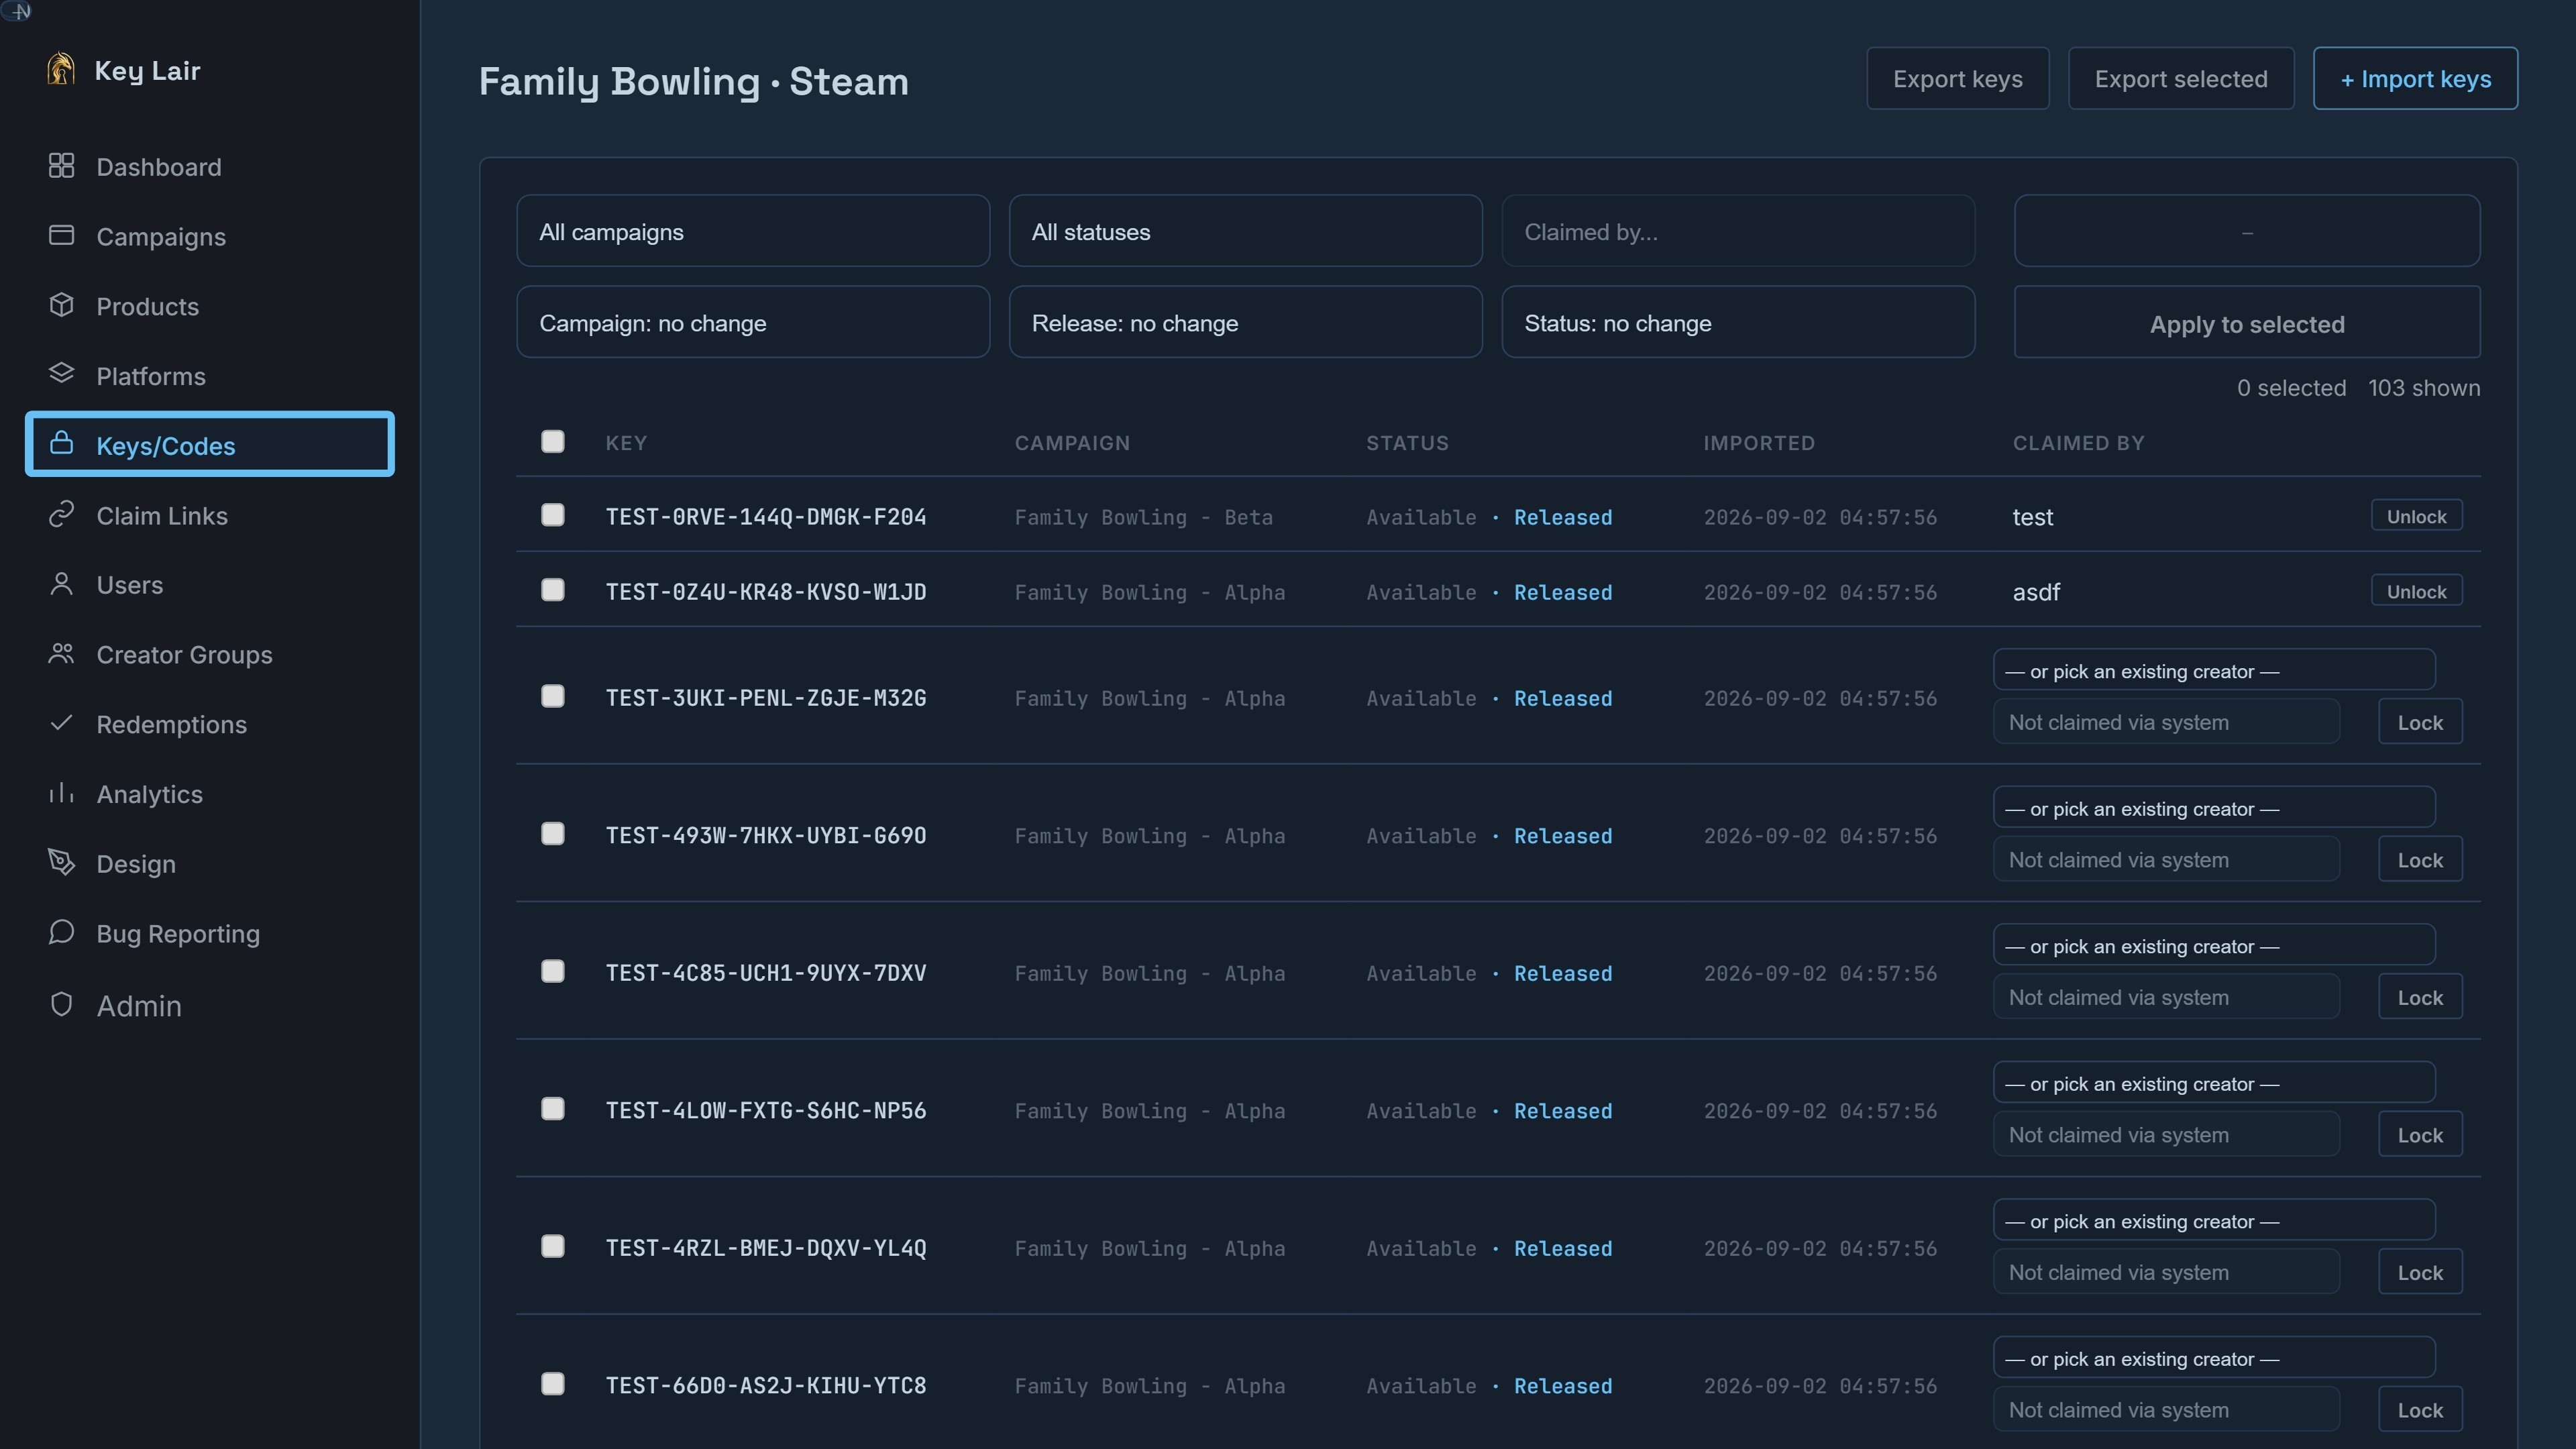
Task: Open creator picker for TEST-4C85-UCH1-9UYX-7DXV
Action: (x=2214, y=945)
